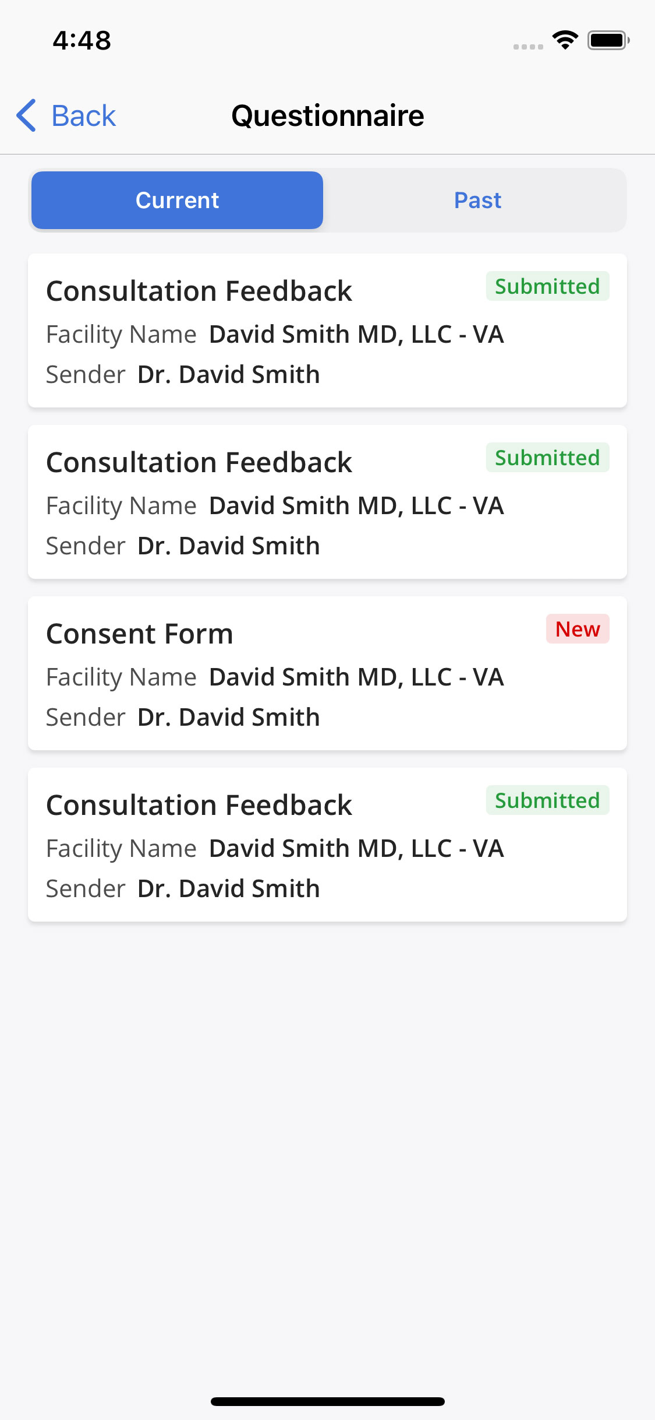This screenshot has height=1420, width=655.
Task: Tap the Back chevron arrow icon
Action: (x=27, y=115)
